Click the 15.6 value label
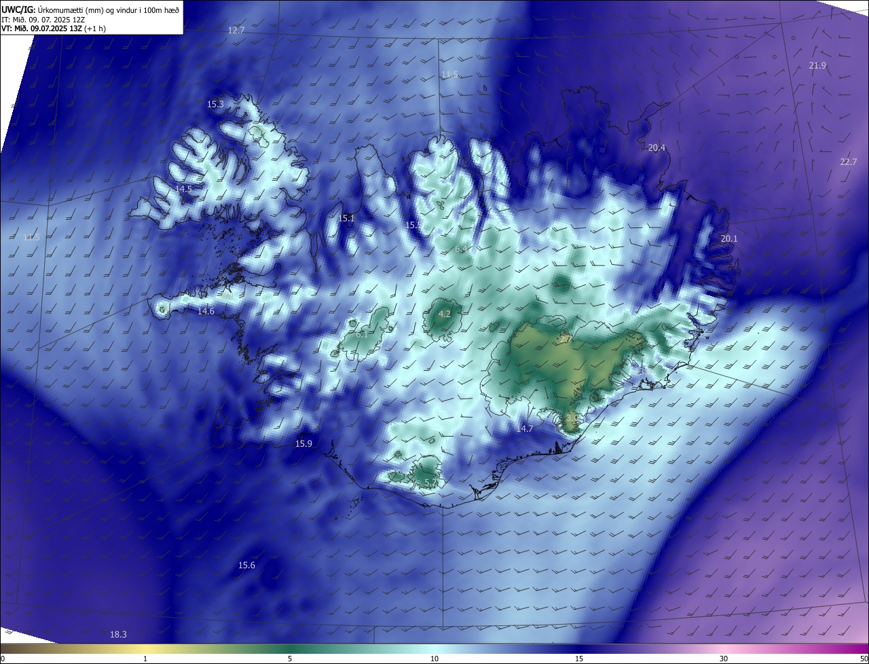The width and height of the screenshot is (869, 664). tap(246, 566)
